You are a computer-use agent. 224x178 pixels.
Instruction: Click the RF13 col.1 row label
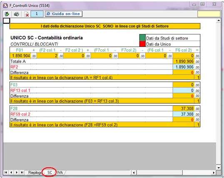pyautogui.click(x=20, y=90)
